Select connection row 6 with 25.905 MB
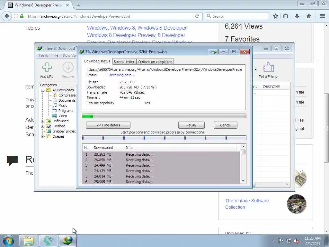 (x=161, y=182)
